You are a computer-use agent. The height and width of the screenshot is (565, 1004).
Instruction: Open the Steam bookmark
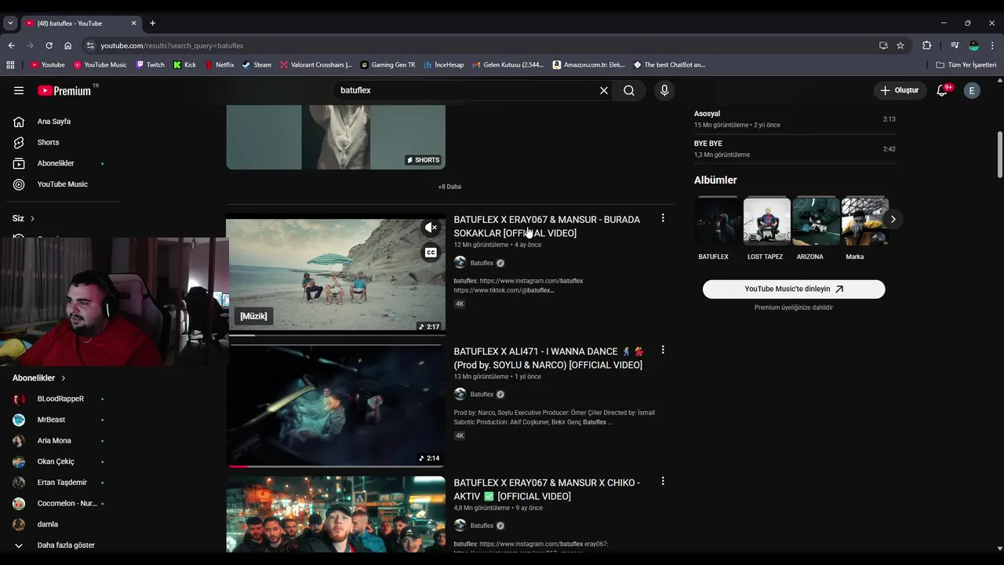click(256, 64)
